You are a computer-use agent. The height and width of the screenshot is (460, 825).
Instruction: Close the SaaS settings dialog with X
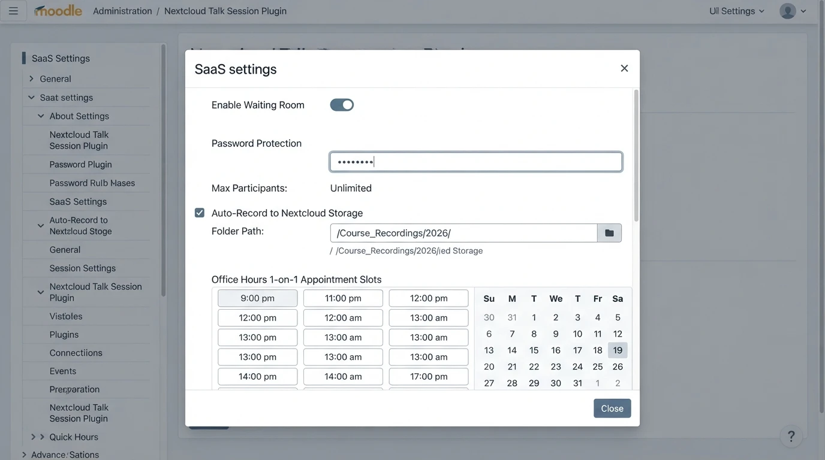[x=624, y=68]
